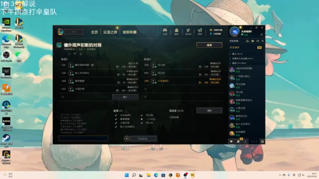This screenshot has height=179, width=319.
Task: Click the Windows Start button on taskbar
Action: click(126, 175)
